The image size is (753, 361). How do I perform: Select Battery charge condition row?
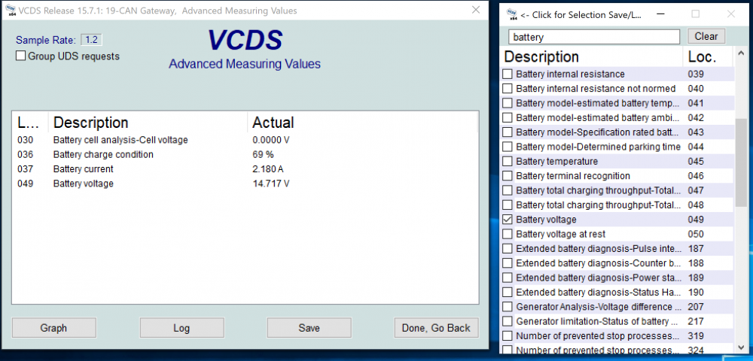click(245, 154)
